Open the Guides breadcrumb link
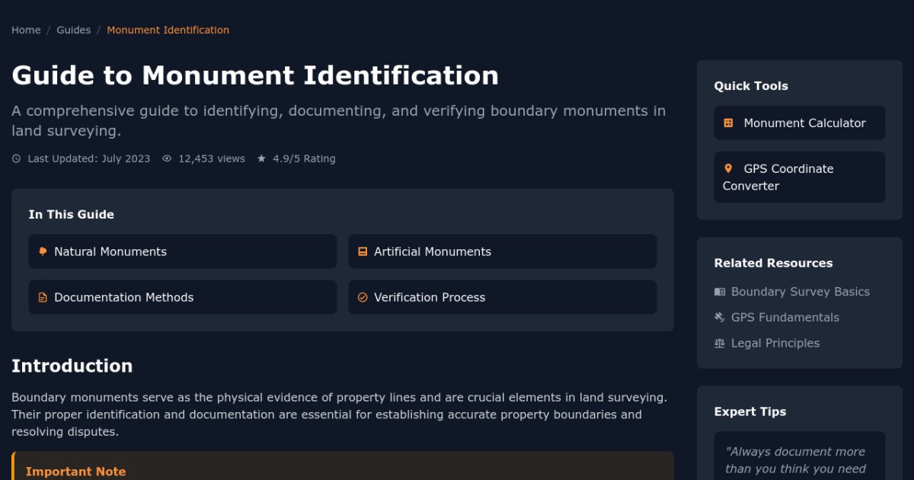The image size is (914, 480). pos(74,30)
